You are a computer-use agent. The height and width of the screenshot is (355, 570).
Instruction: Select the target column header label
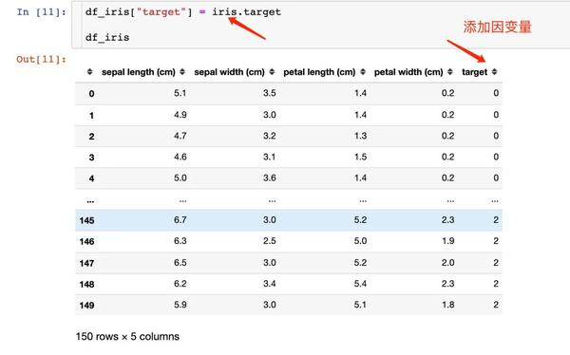pos(474,72)
